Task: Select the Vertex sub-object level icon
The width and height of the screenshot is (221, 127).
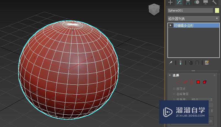Action: coord(178,82)
